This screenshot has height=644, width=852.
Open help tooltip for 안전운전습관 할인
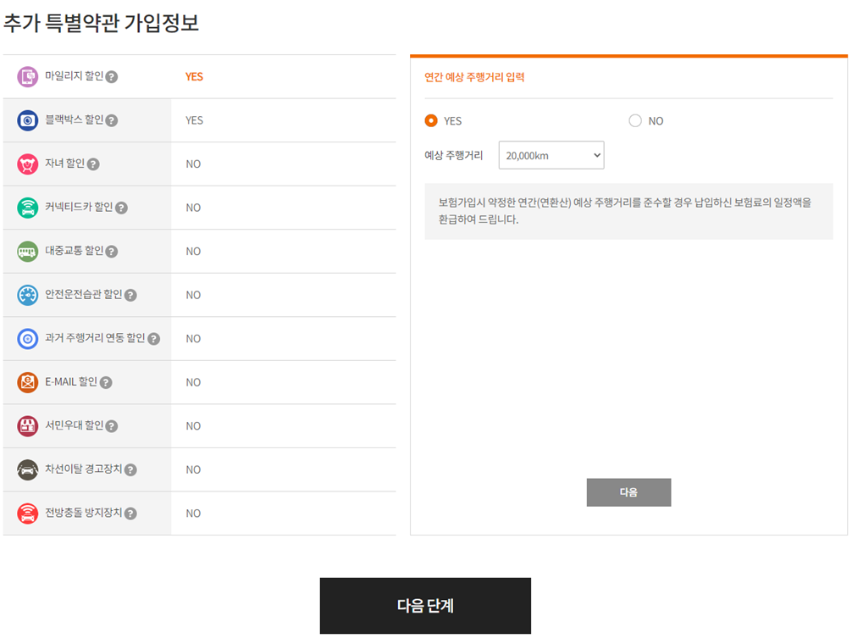[x=130, y=295]
